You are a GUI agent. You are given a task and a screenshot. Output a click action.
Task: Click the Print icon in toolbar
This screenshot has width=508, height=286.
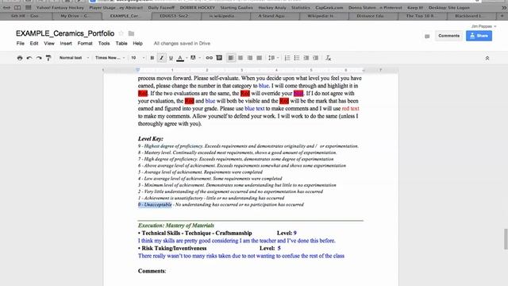tap(20, 58)
